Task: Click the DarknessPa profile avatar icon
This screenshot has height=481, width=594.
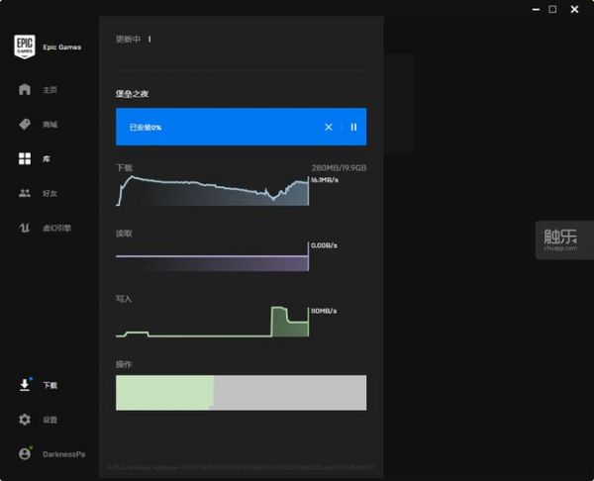Action: click(x=25, y=453)
